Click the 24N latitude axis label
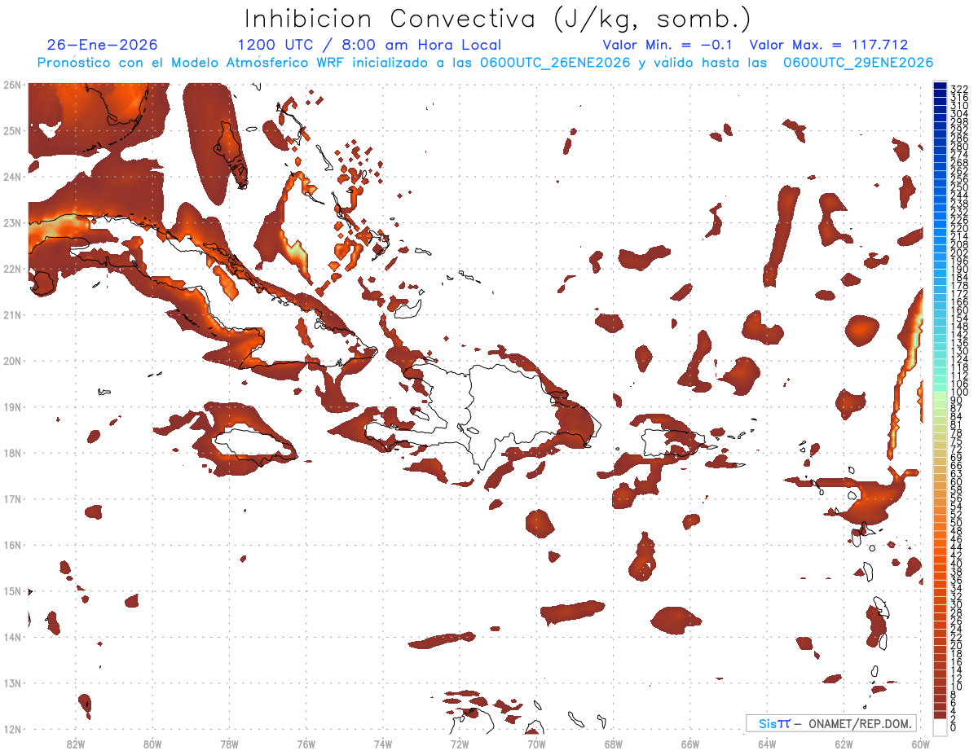This screenshot has width=978, height=755. (x=11, y=176)
